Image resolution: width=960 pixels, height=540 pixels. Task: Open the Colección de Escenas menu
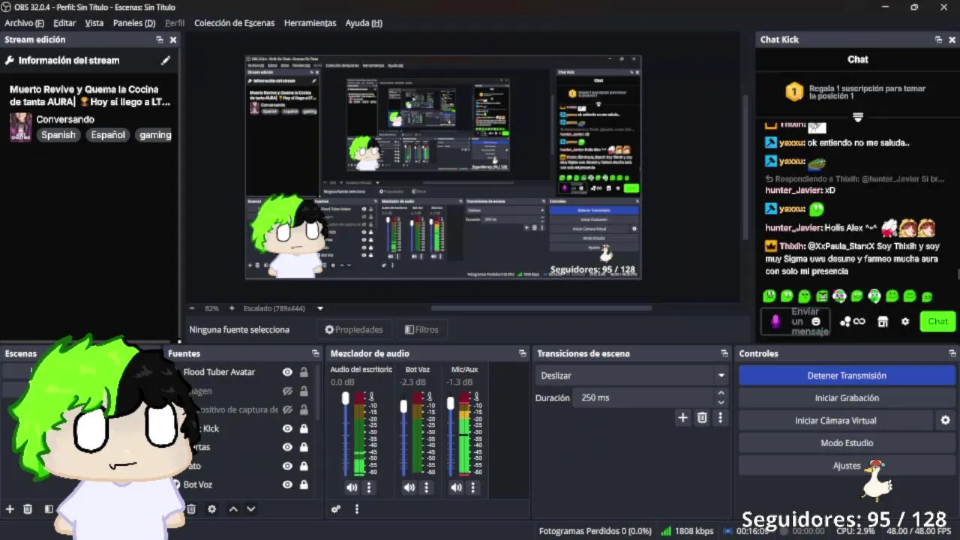[234, 22]
